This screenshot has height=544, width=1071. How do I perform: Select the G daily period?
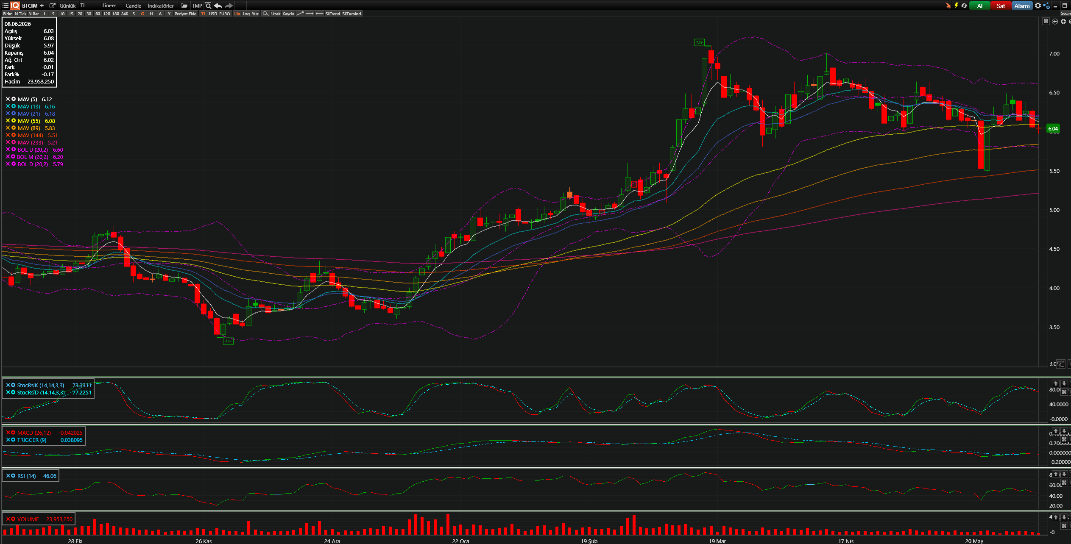(x=142, y=14)
